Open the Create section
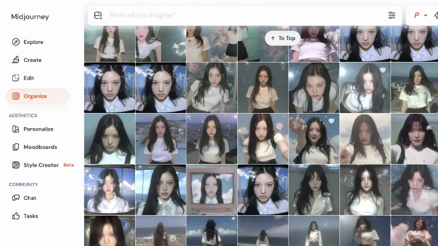This screenshot has width=438, height=246. coord(38,60)
